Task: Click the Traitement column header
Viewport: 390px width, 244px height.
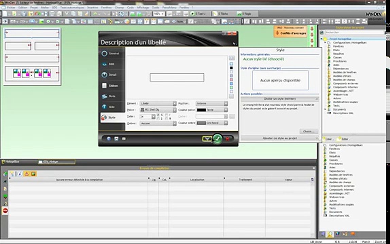Action: (245, 180)
